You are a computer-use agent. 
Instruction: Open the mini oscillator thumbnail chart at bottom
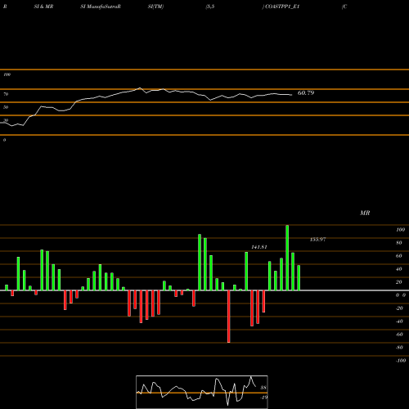click(x=202, y=392)
